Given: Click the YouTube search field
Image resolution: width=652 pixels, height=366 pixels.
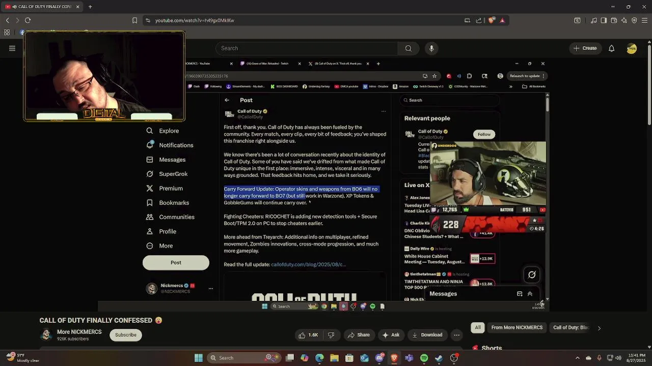Looking at the screenshot, I should click(307, 48).
